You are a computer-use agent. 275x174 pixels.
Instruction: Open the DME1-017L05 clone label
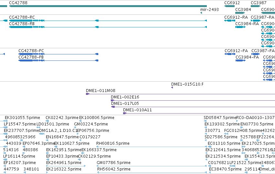click(x=125, y=104)
